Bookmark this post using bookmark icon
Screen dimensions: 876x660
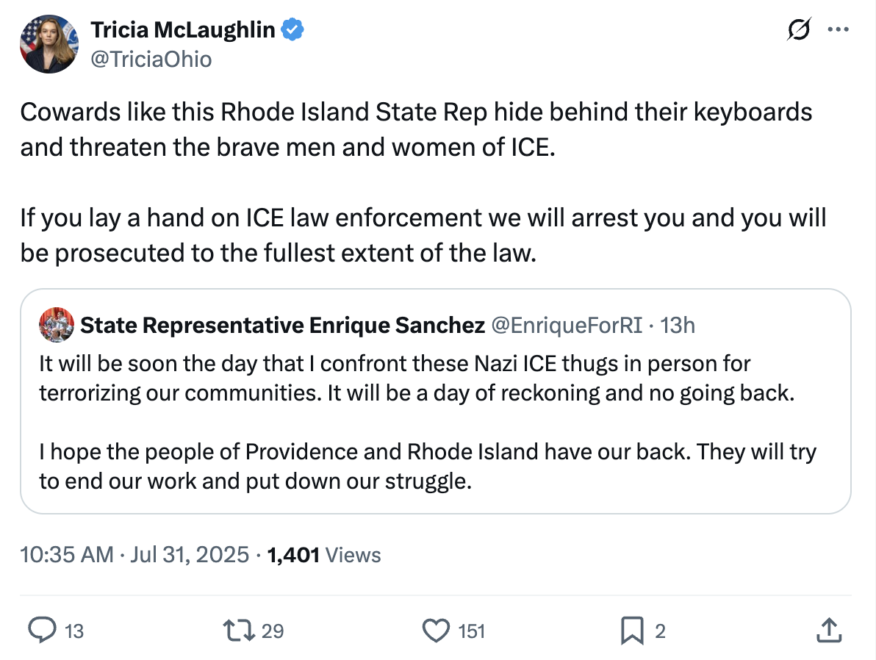633,631
